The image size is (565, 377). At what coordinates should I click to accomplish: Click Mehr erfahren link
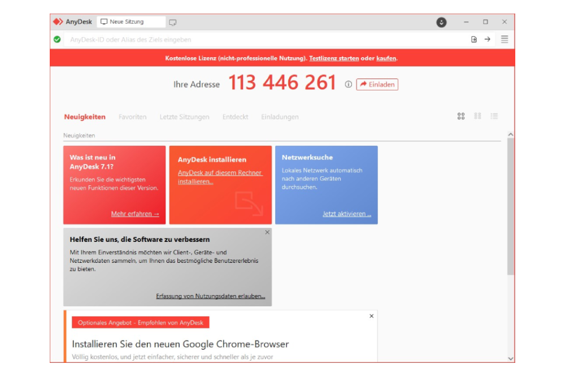click(x=135, y=214)
